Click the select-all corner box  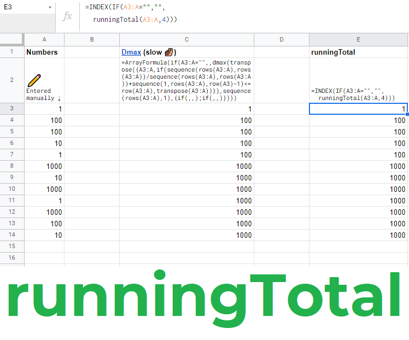[x=11, y=40]
